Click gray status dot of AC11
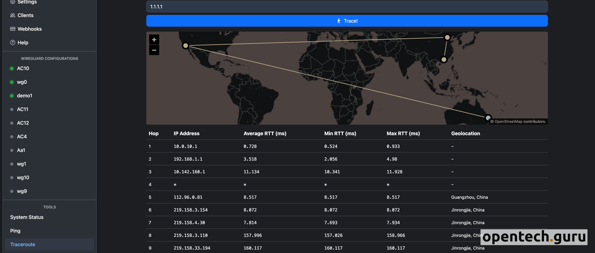This screenshot has width=595, height=253. tap(12, 109)
